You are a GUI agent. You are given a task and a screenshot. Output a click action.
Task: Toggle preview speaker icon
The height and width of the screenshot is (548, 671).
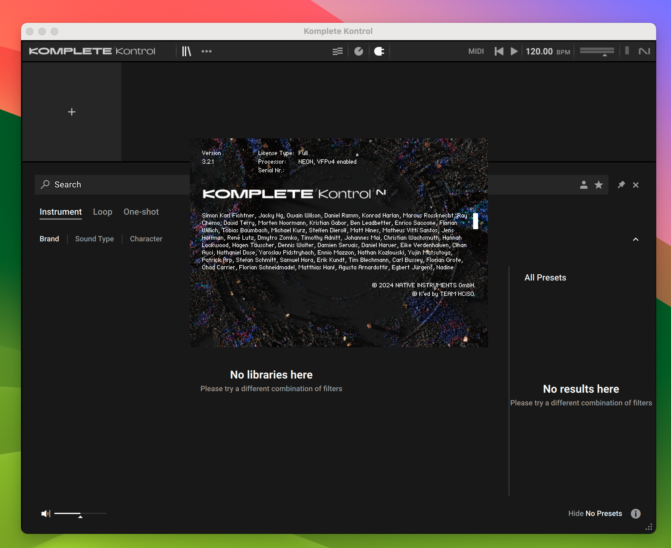[x=45, y=514]
